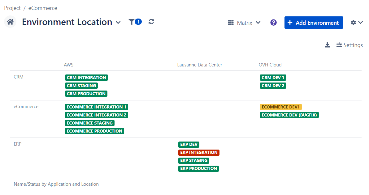
Task: Open the eCommerce breadcrumb link
Action: tap(43, 8)
